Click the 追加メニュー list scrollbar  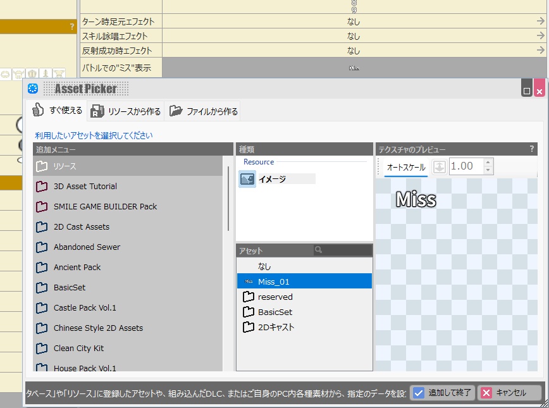[228, 199]
